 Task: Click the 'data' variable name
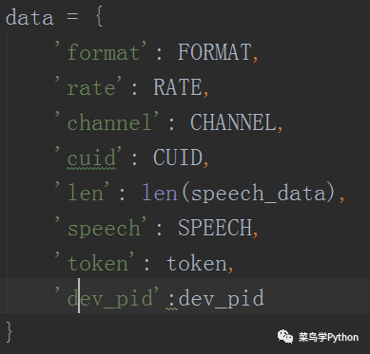coord(29,18)
